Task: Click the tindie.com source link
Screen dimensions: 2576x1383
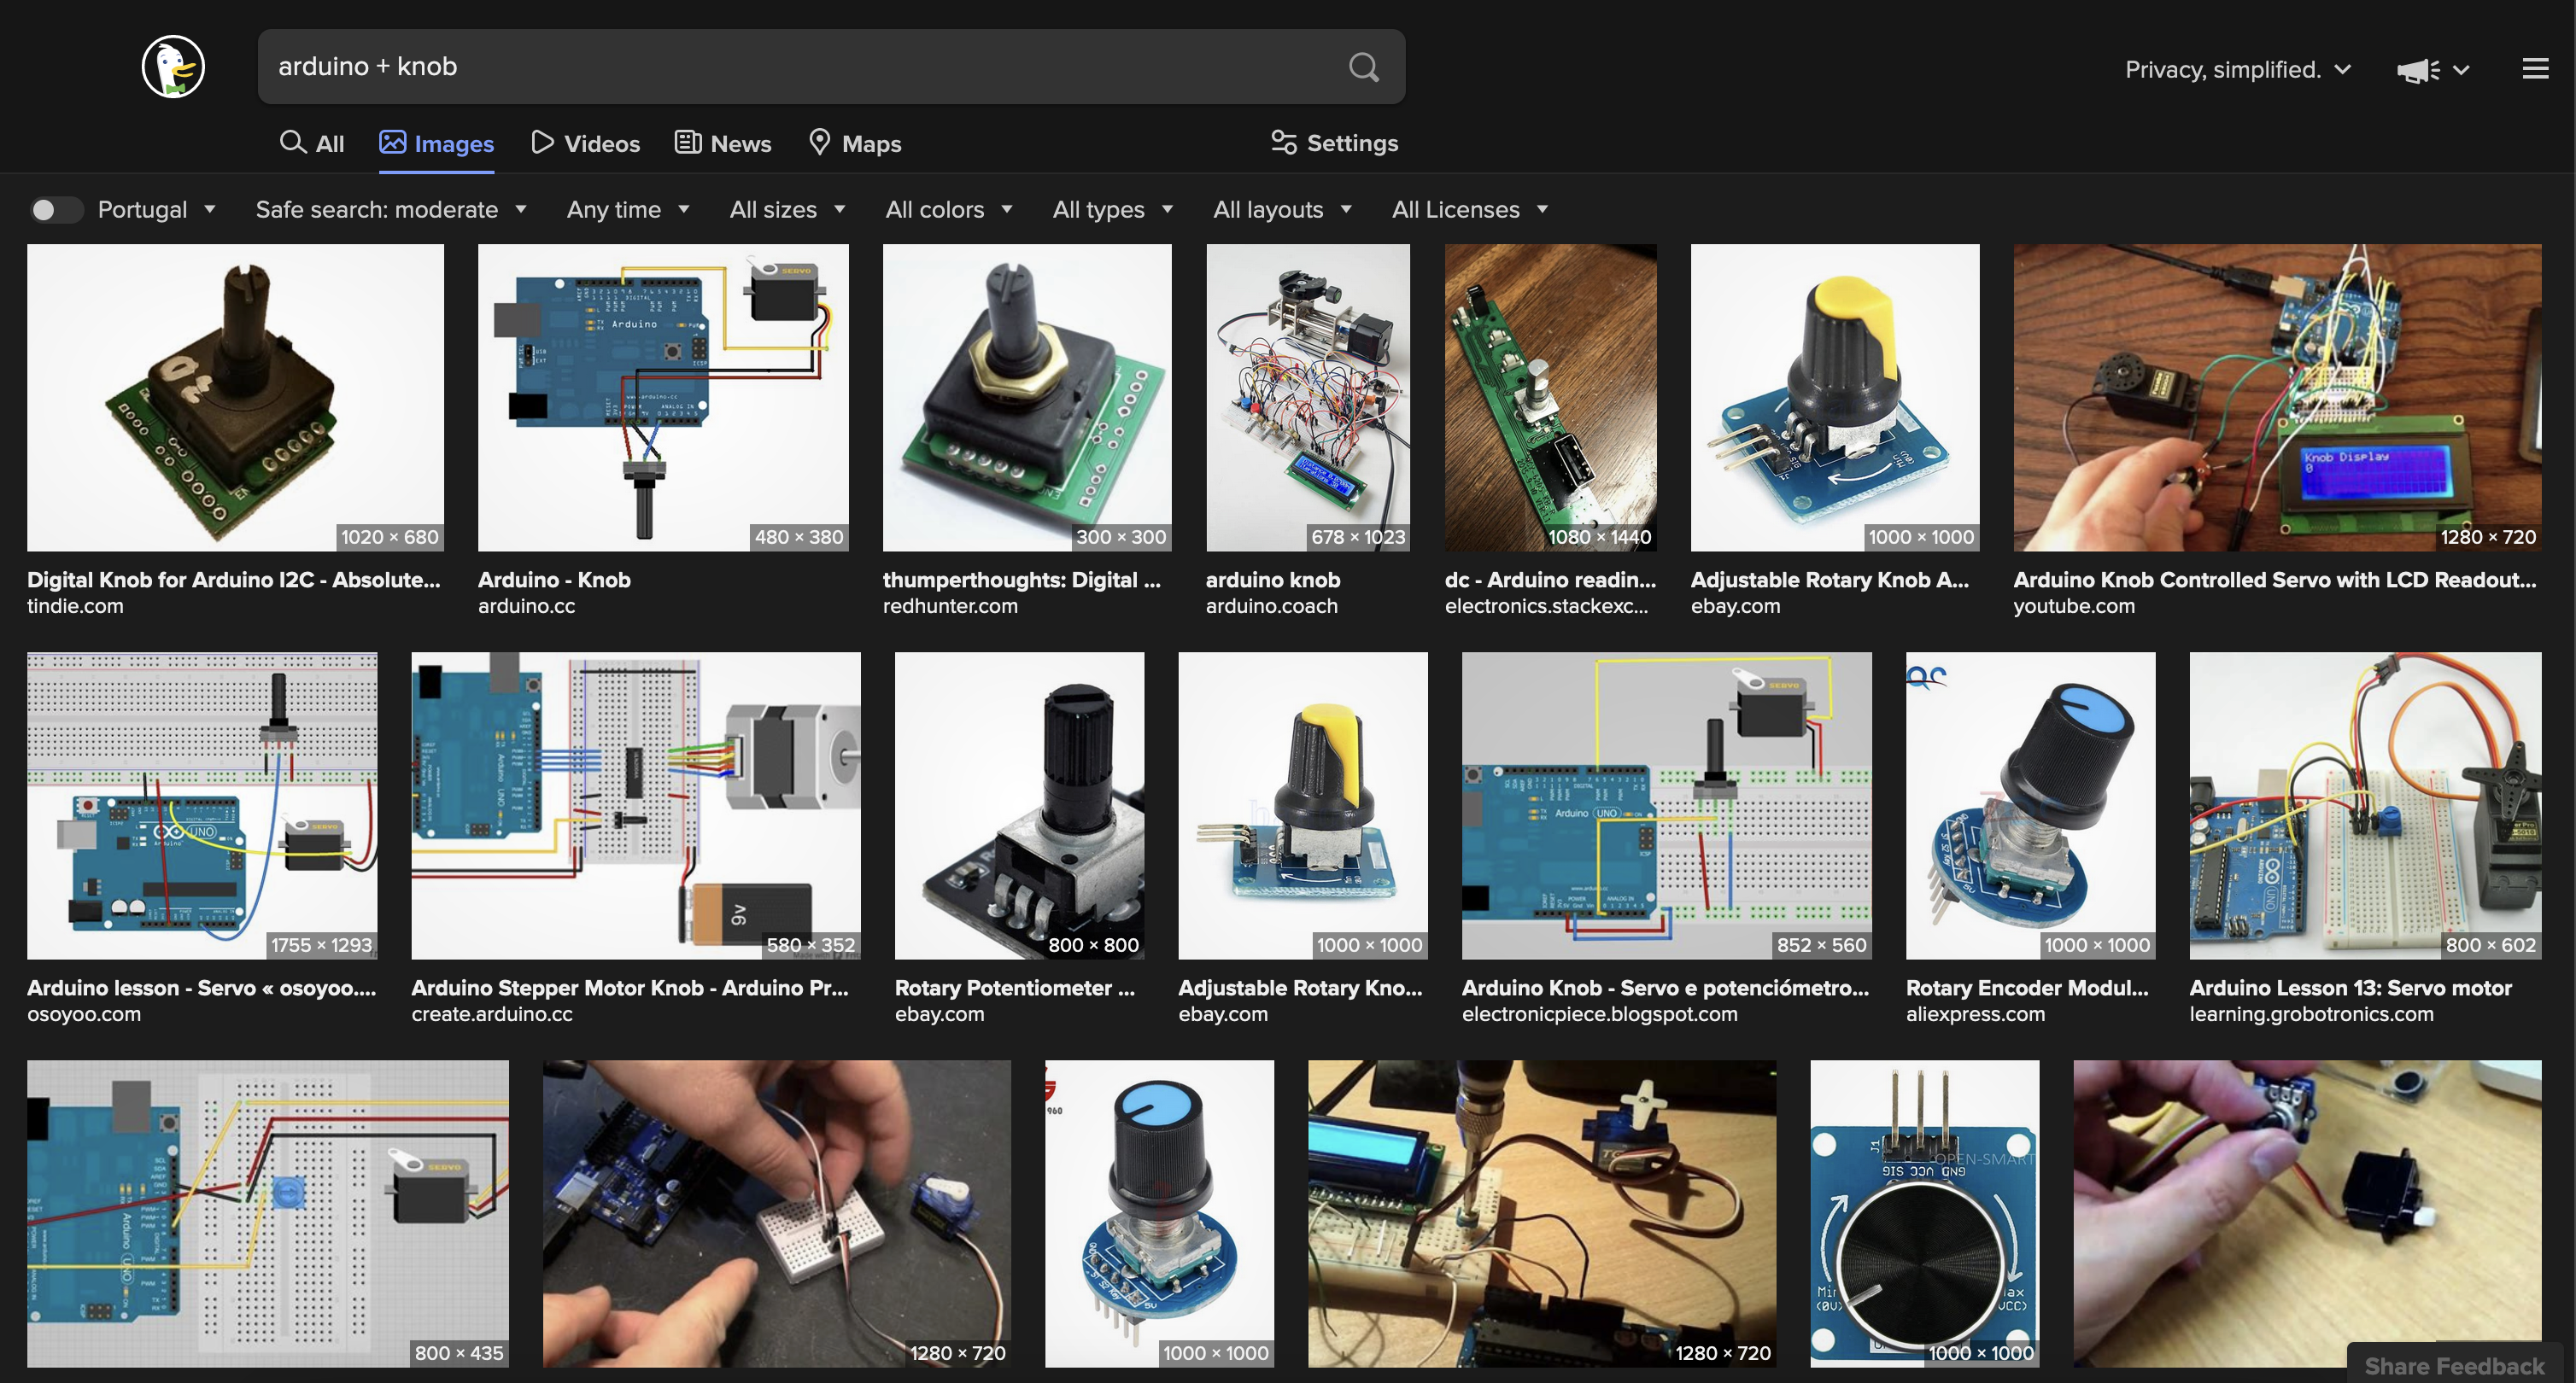Action: click(x=75, y=607)
